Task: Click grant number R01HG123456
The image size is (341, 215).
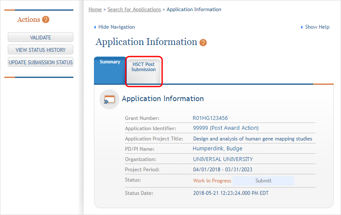Action: (x=210, y=118)
